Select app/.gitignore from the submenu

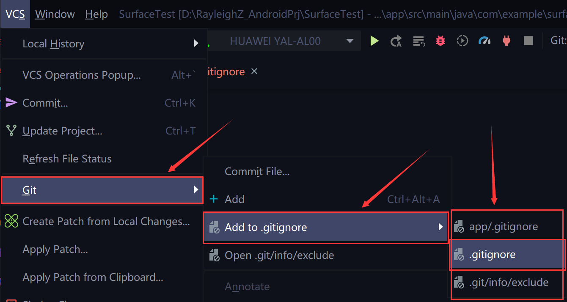(503, 227)
